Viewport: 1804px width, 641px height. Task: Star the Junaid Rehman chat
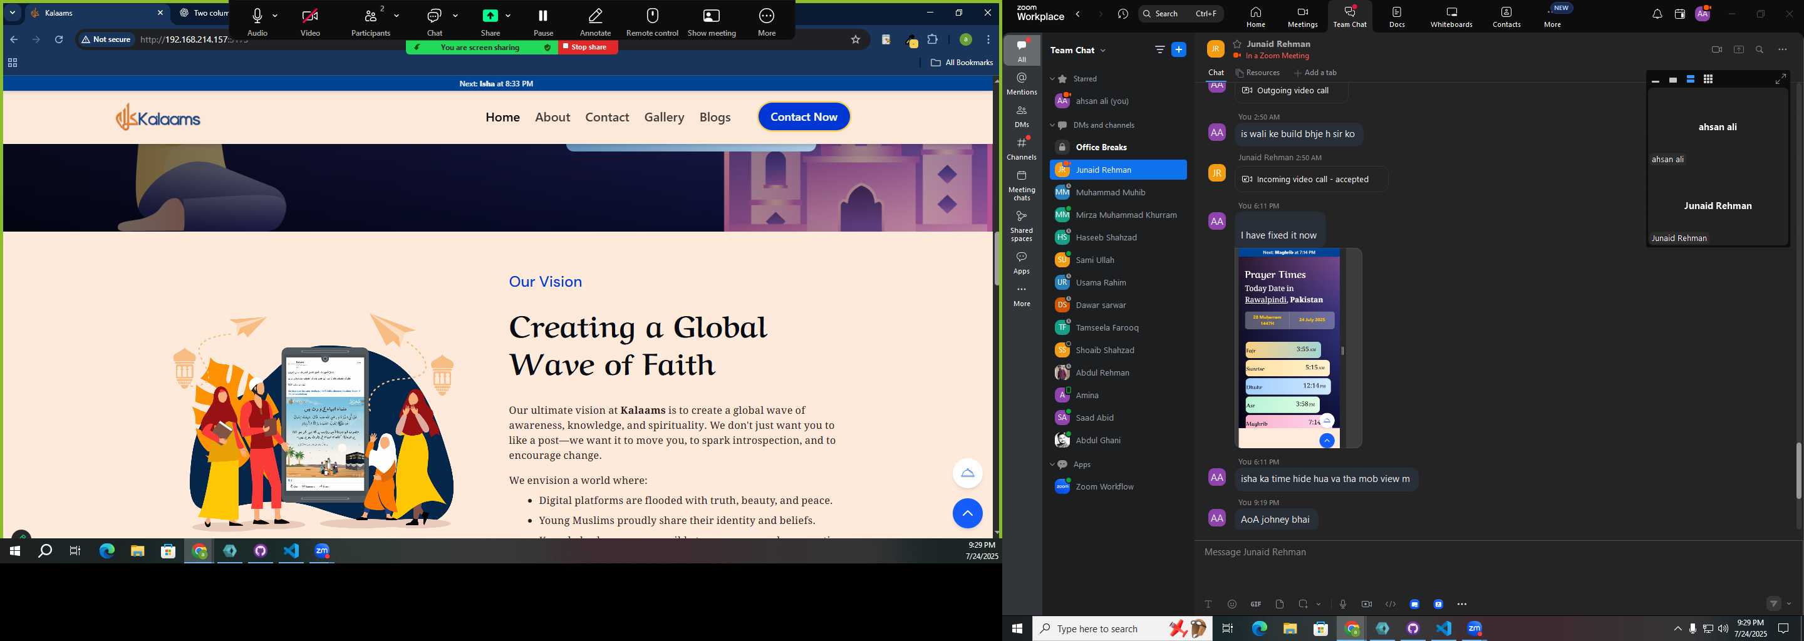1238,43
